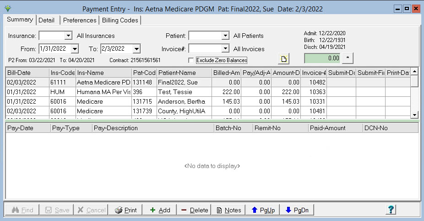Open the Billing Codes tab

coord(120,20)
